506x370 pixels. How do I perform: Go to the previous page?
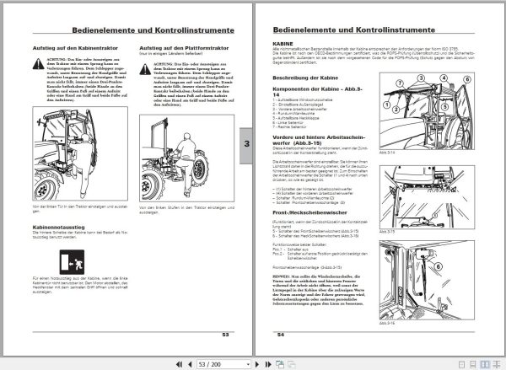[190, 364]
